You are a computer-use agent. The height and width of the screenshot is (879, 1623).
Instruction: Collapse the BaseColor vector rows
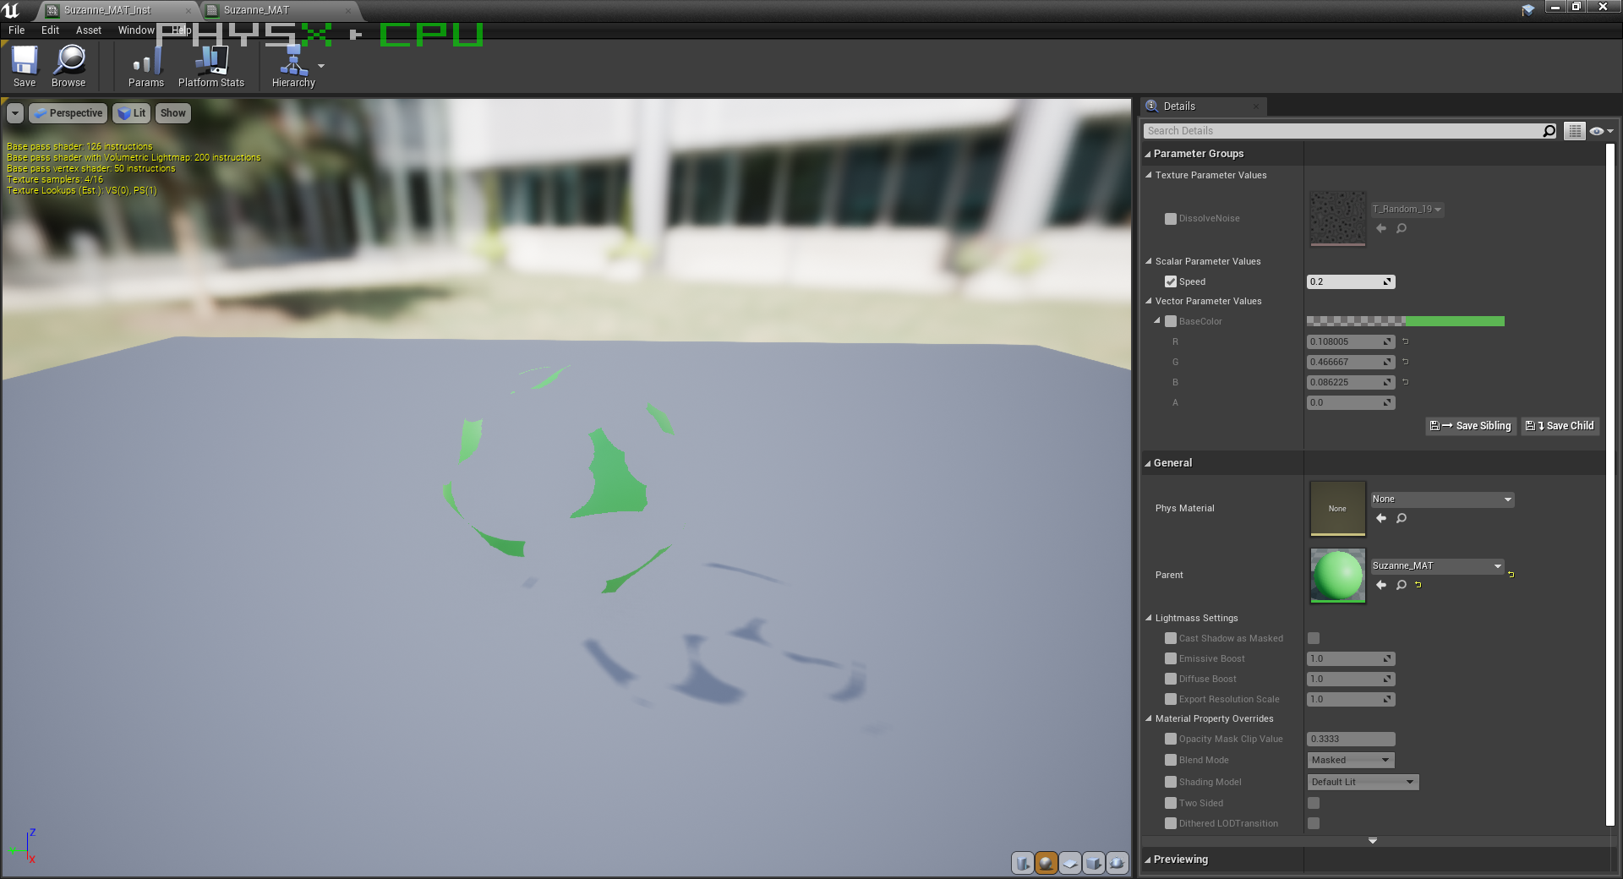(x=1157, y=321)
